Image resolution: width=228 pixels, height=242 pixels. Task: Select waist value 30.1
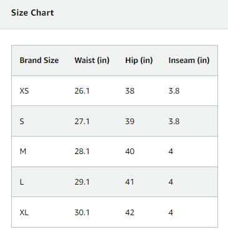(x=82, y=213)
